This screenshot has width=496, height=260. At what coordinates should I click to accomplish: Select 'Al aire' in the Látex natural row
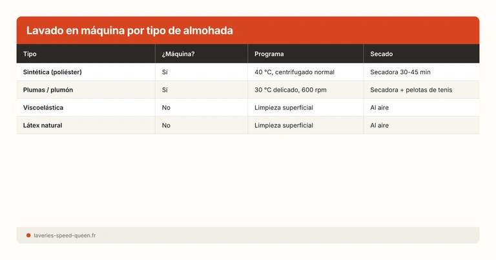(x=380, y=125)
